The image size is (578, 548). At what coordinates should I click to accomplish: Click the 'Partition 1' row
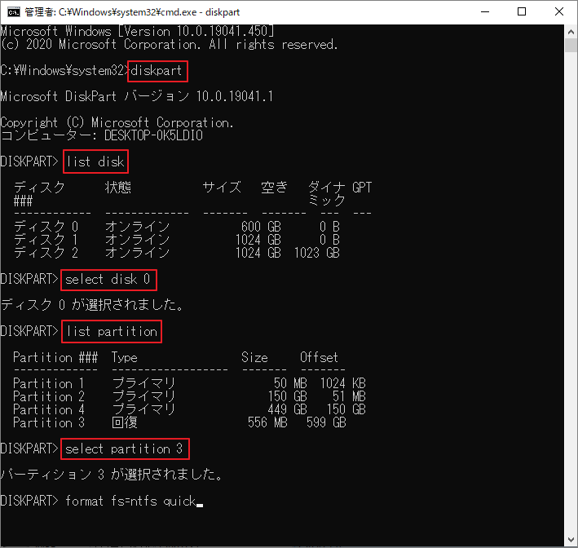click(189, 383)
